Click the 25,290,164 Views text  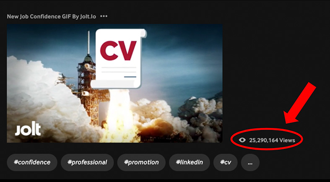tap(272, 140)
